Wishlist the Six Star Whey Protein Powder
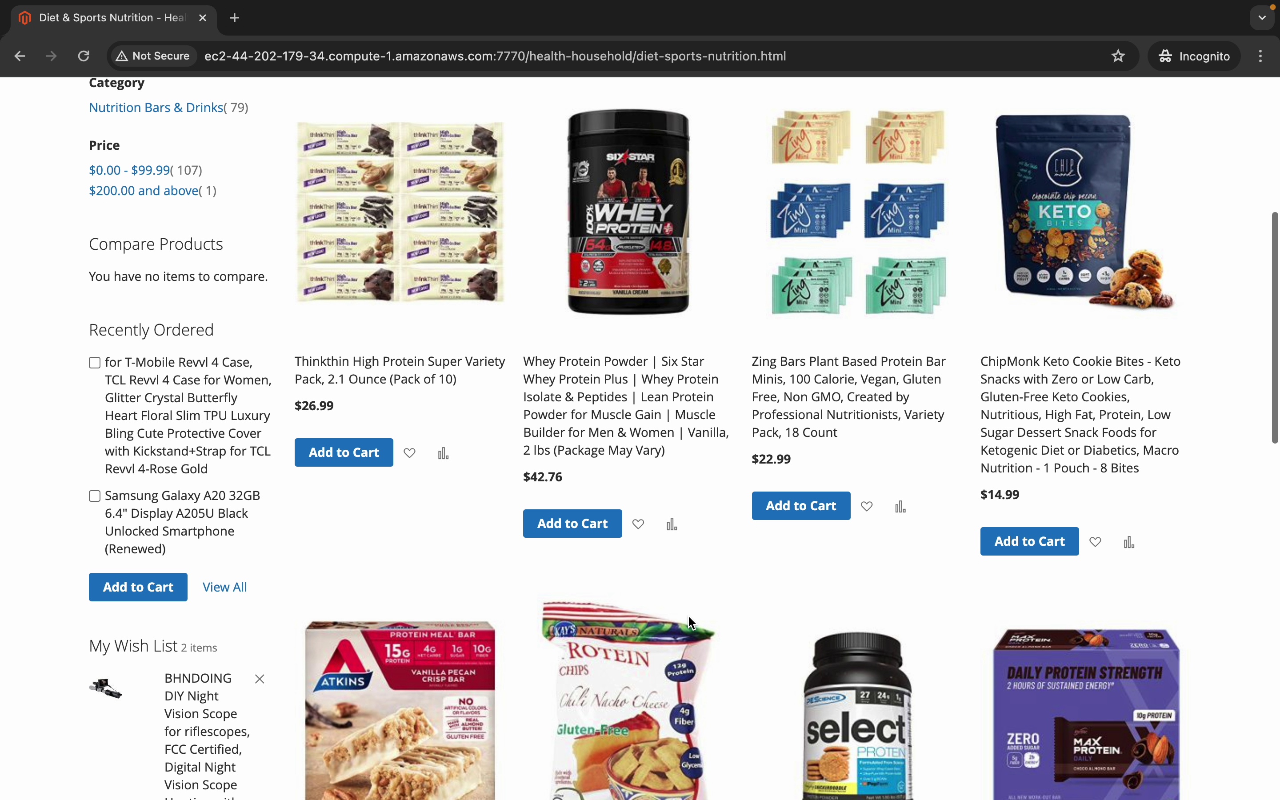 pyautogui.click(x=638, y=524)
